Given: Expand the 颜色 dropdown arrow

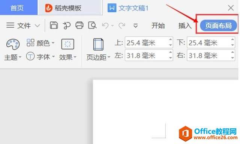Looking at the screenshot, I should point(53,43).
